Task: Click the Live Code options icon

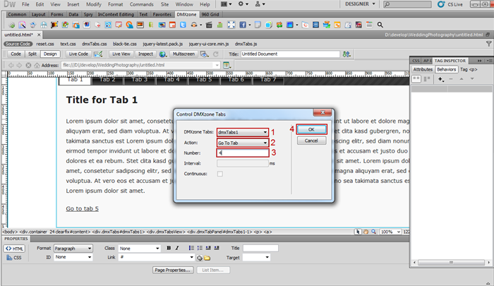Action: point(98,54)
